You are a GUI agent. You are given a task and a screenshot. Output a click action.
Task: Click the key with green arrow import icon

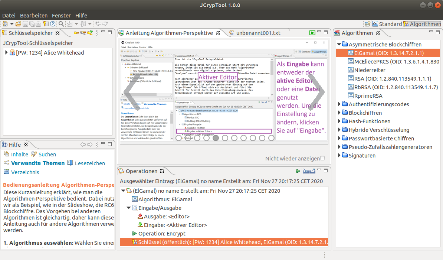(90, 33)
